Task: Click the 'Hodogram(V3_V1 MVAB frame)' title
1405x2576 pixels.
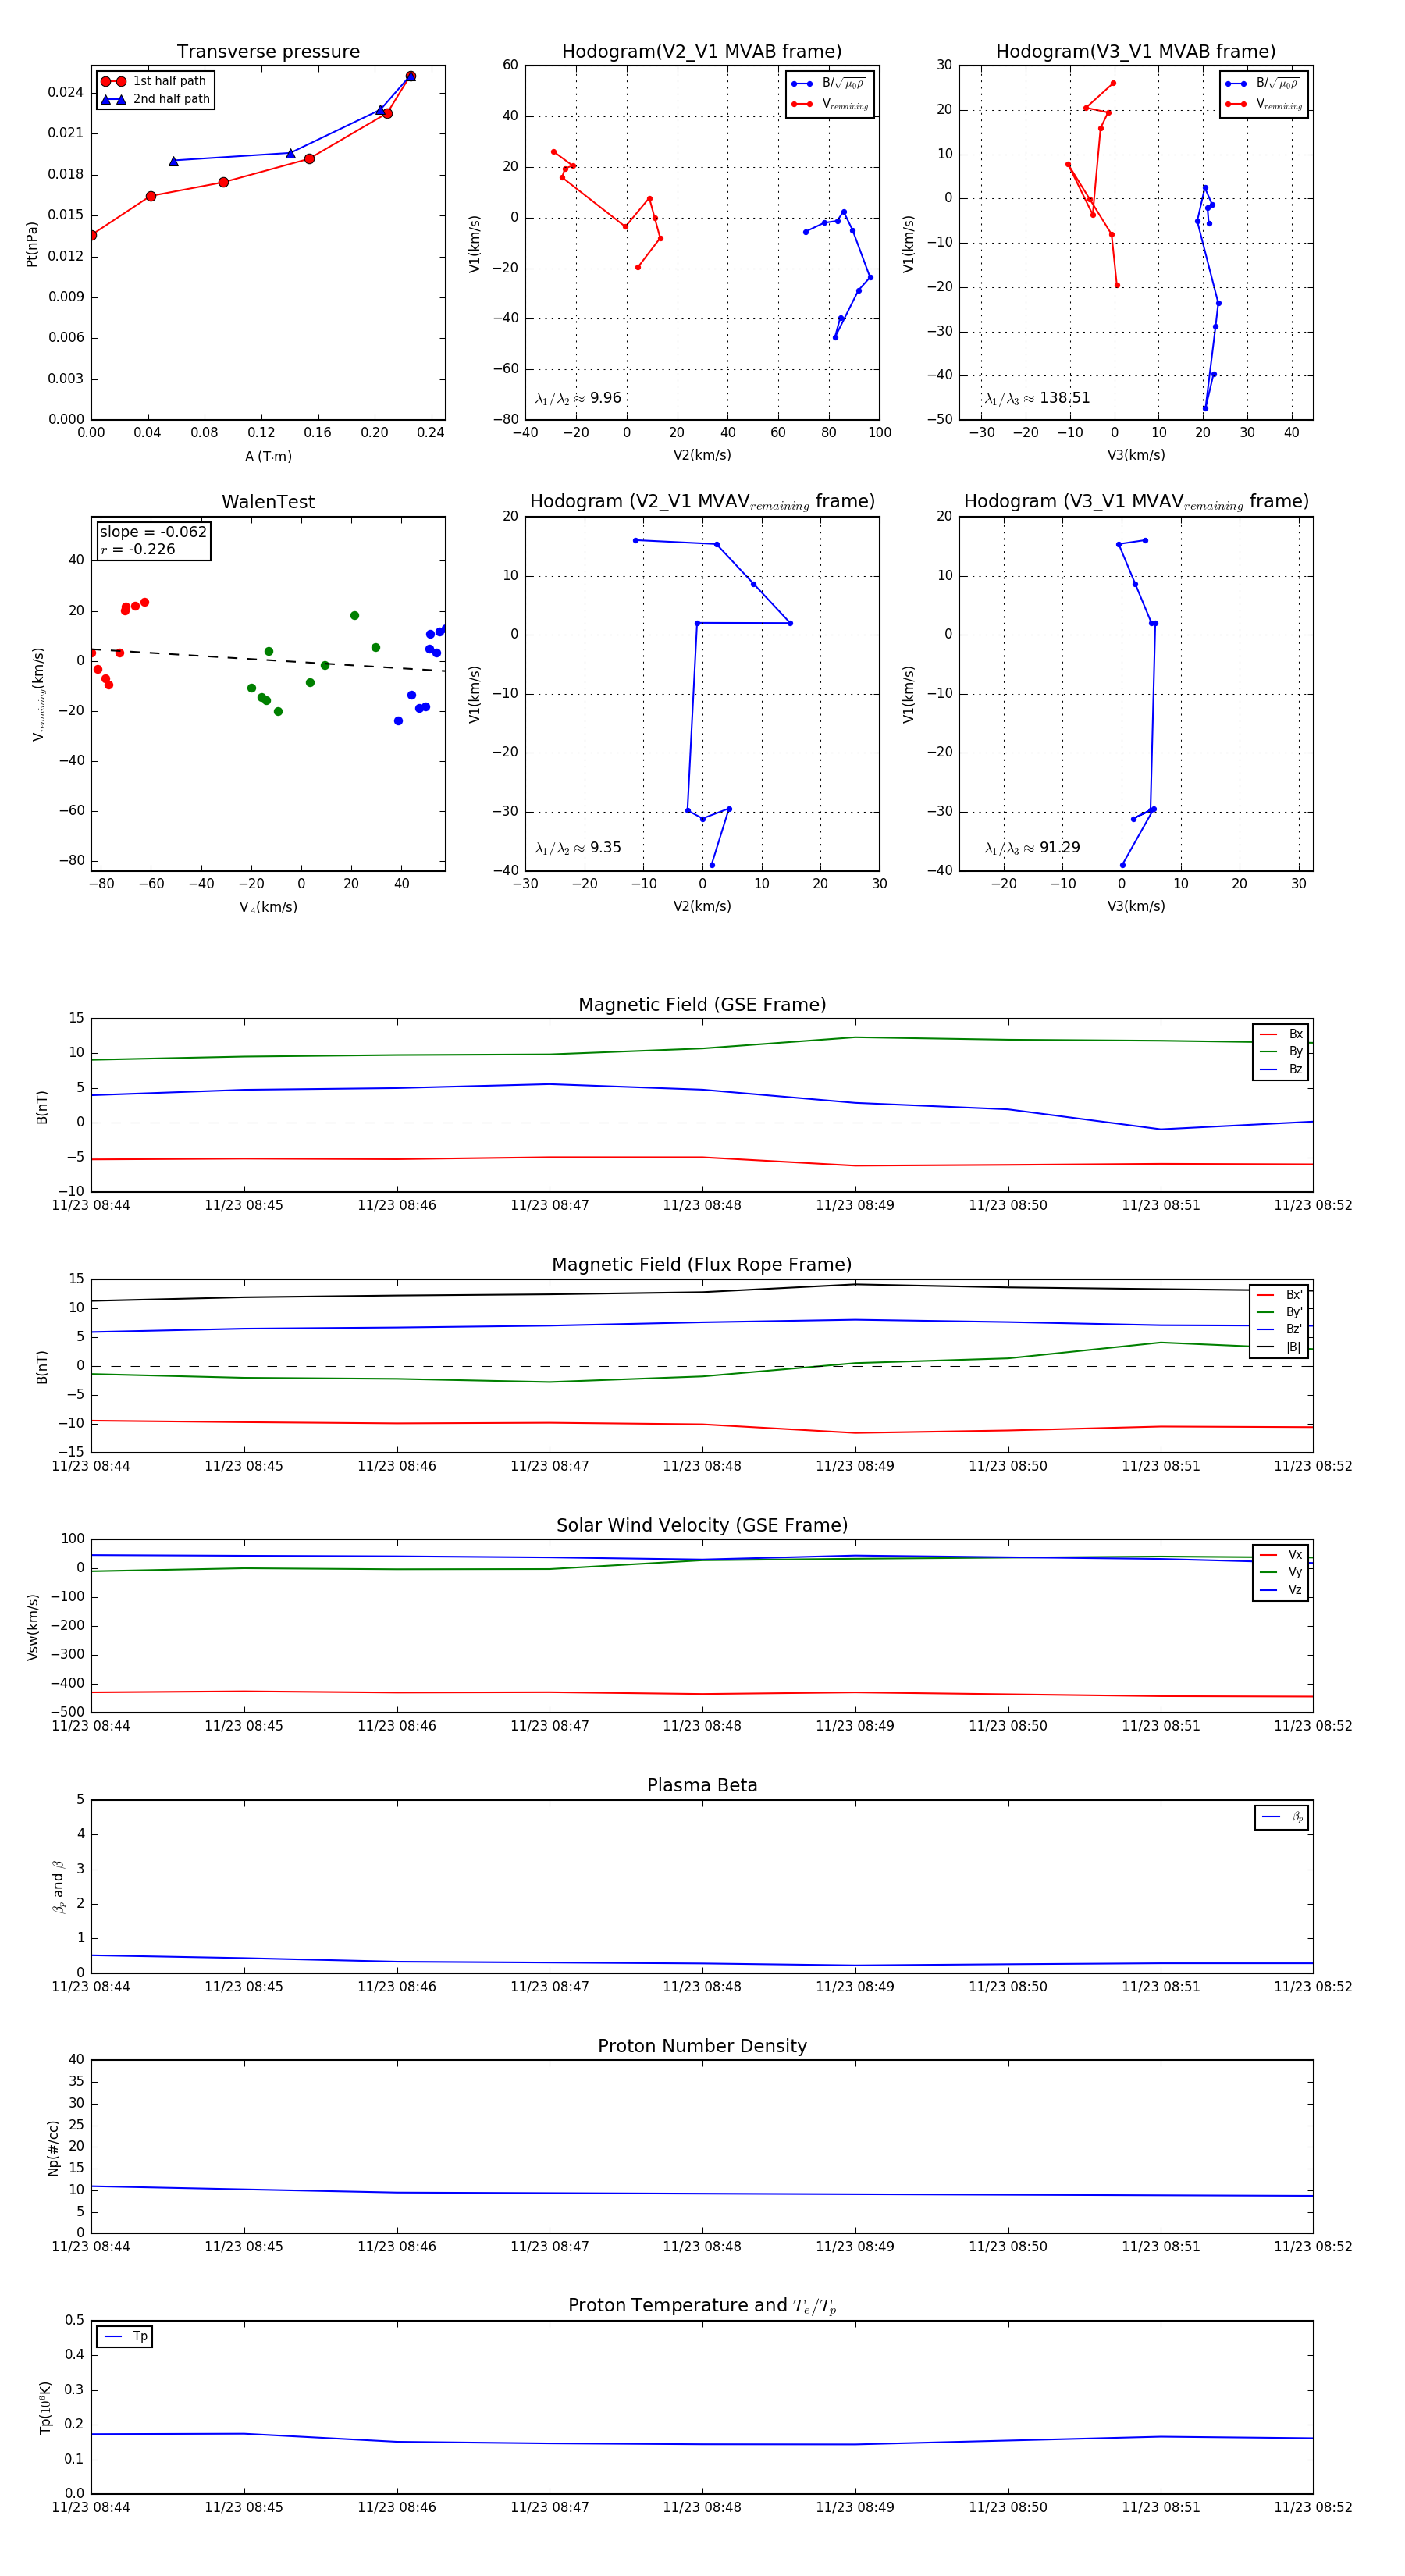Action: 1136,52
